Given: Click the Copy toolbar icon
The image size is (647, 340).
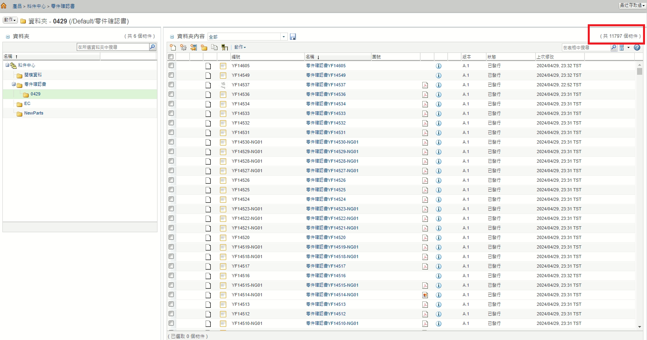Looking at the screenshot, I should click(x=214, y=47).
